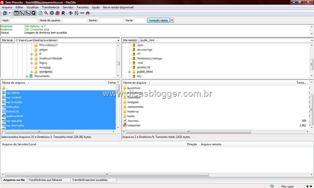
Task: Click the process queue toolbar icon
Action: coord(46,13)
